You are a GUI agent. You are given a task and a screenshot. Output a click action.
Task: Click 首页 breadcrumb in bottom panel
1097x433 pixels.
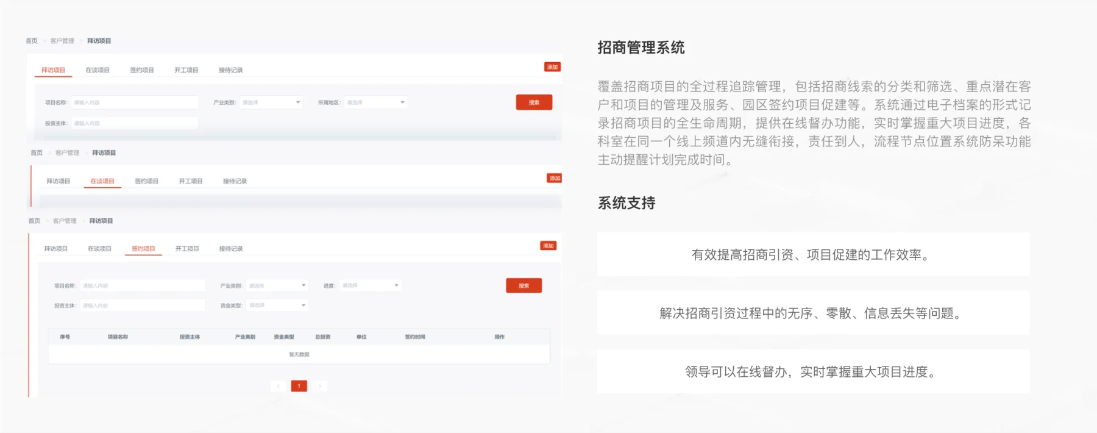(34, 221)
